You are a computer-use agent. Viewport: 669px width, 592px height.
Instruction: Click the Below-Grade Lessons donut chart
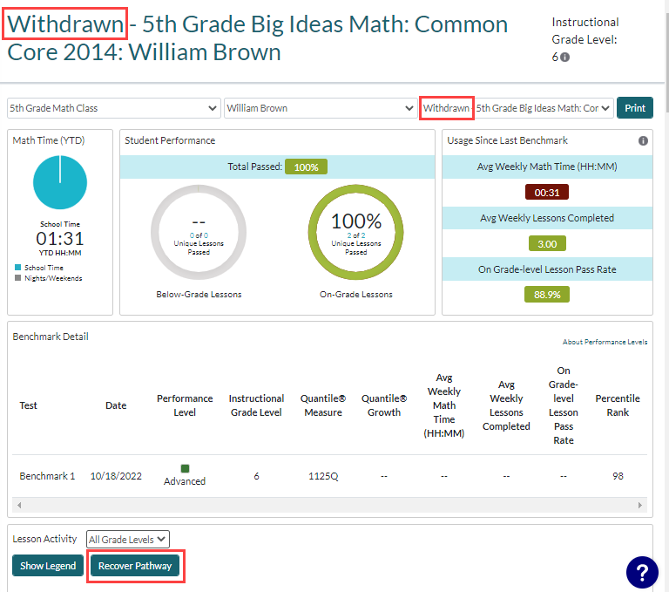pos(199,233)
